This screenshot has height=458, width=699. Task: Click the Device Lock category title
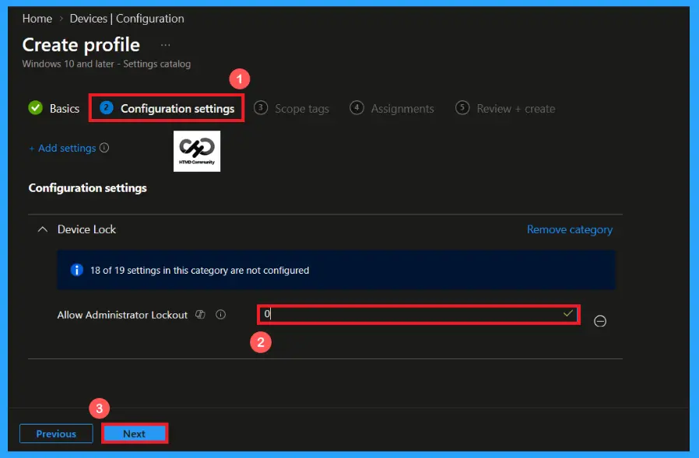click(x=86, y=229)
